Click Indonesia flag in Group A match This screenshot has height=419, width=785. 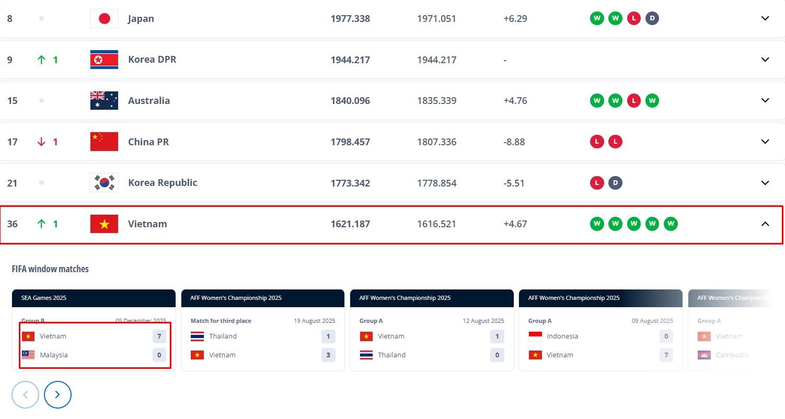tap(535, 336)
